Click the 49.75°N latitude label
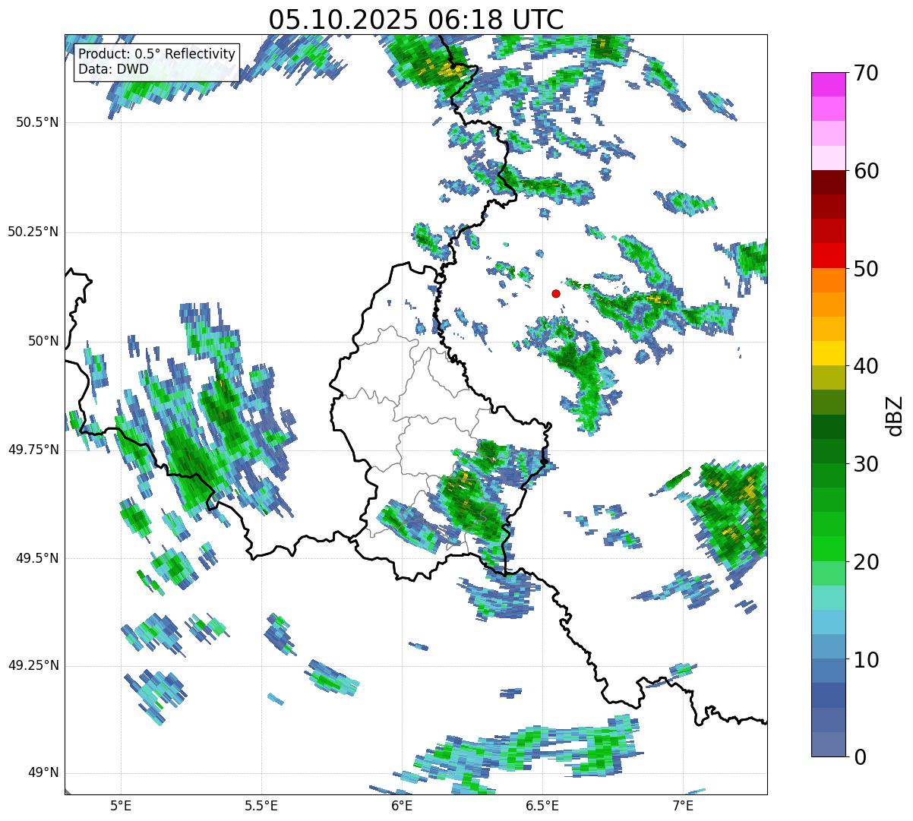Image resolution: width=913 pixels, height=821 pixels. coord(33,450)
